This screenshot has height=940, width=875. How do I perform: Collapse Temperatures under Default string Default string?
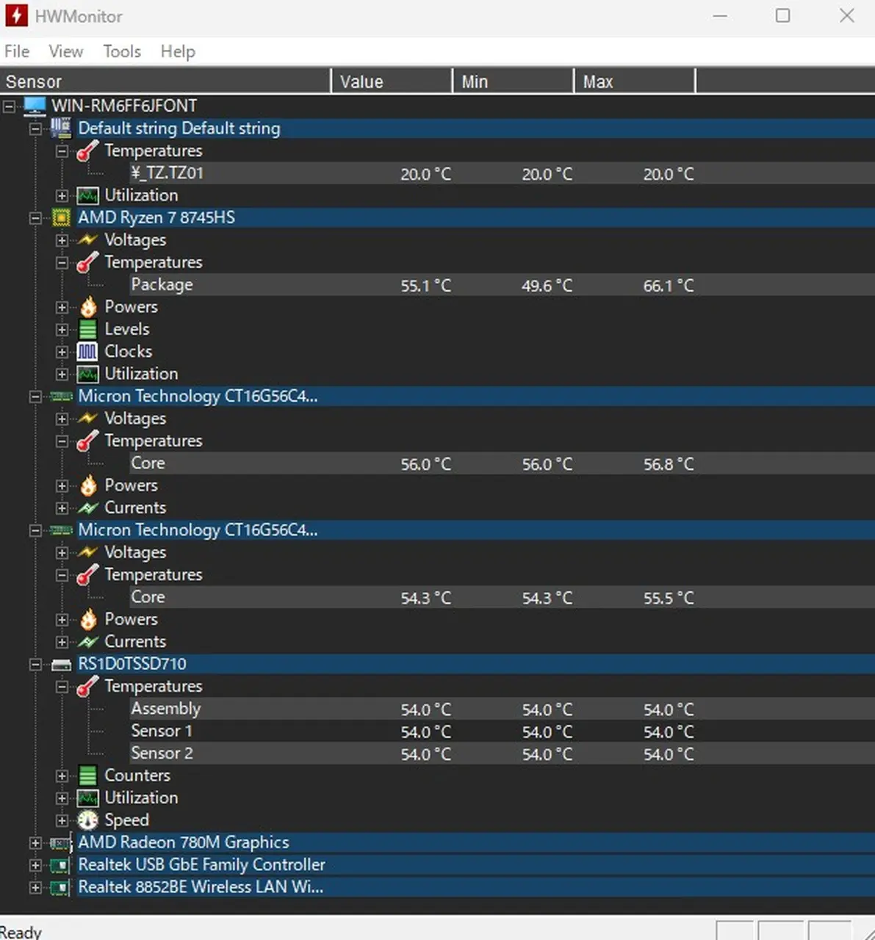click(62, 151)
